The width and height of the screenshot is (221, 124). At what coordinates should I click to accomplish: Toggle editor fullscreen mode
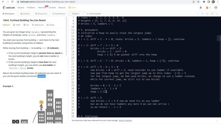pos(217,14)
